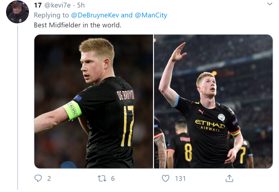Expand the tweet options chevron menu

[x=270, y=4]
